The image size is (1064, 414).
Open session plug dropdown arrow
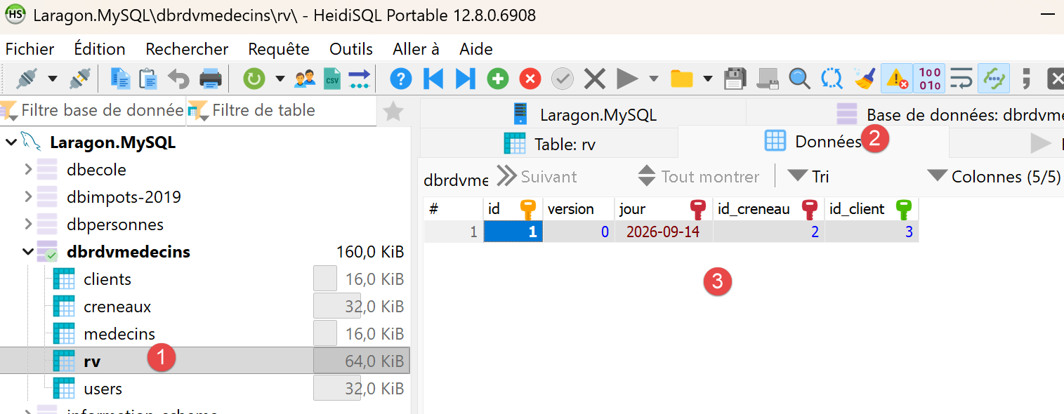(x=53, y=78)
